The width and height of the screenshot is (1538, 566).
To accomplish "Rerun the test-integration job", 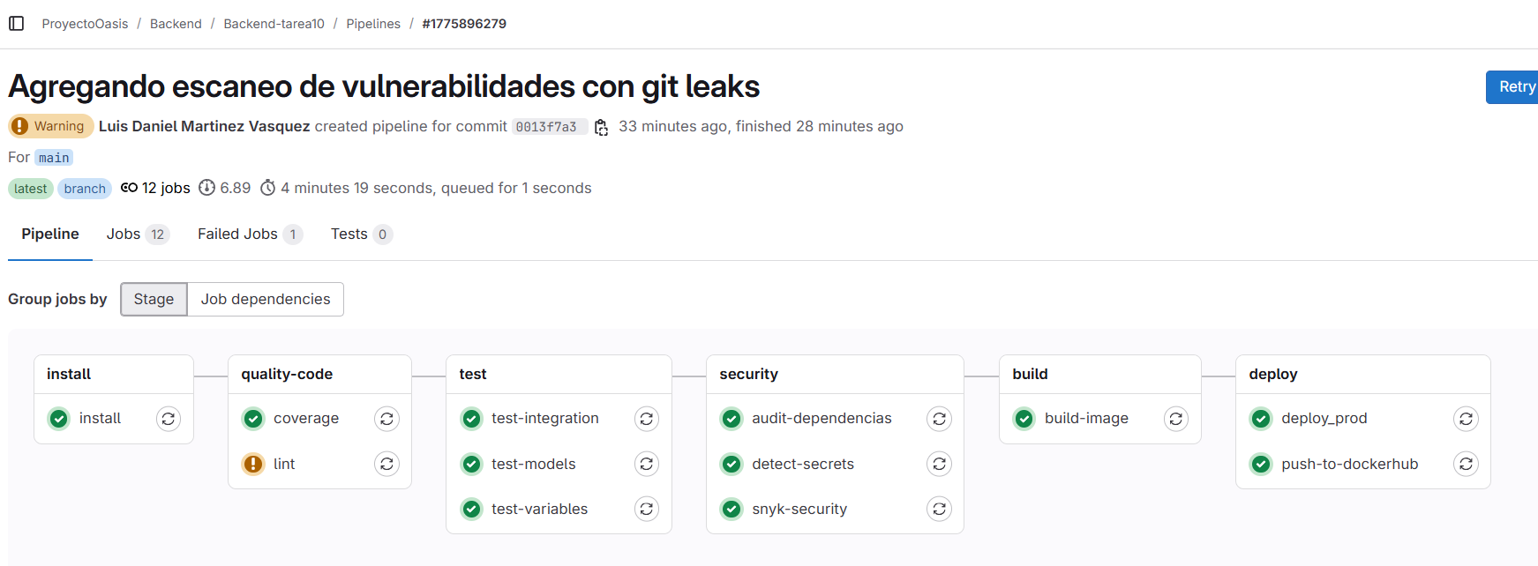I will pos(647,419).
